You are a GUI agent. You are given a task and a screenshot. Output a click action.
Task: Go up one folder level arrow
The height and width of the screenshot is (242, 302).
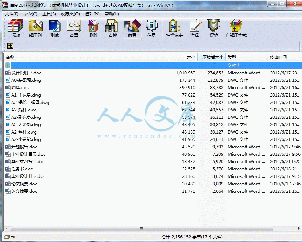[10, 46]
